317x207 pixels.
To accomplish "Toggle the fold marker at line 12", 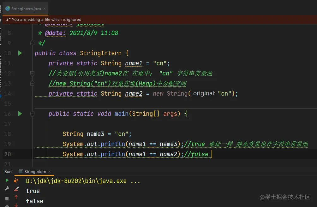I will 32,73.
